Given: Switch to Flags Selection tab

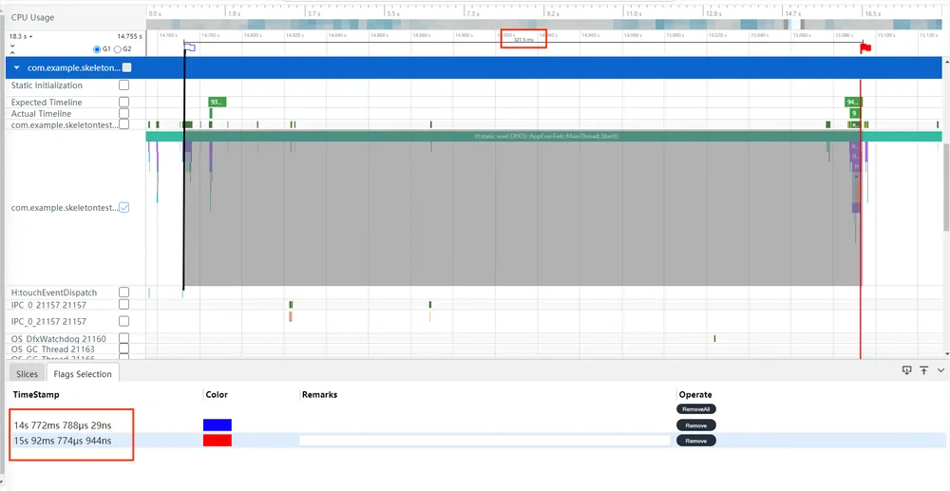Looking at the screenshot, I should (83, 374).
